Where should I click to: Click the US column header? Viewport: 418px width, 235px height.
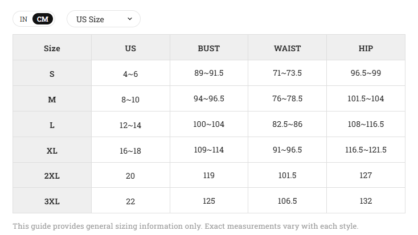pyautogui.click(x=130, y=48)
